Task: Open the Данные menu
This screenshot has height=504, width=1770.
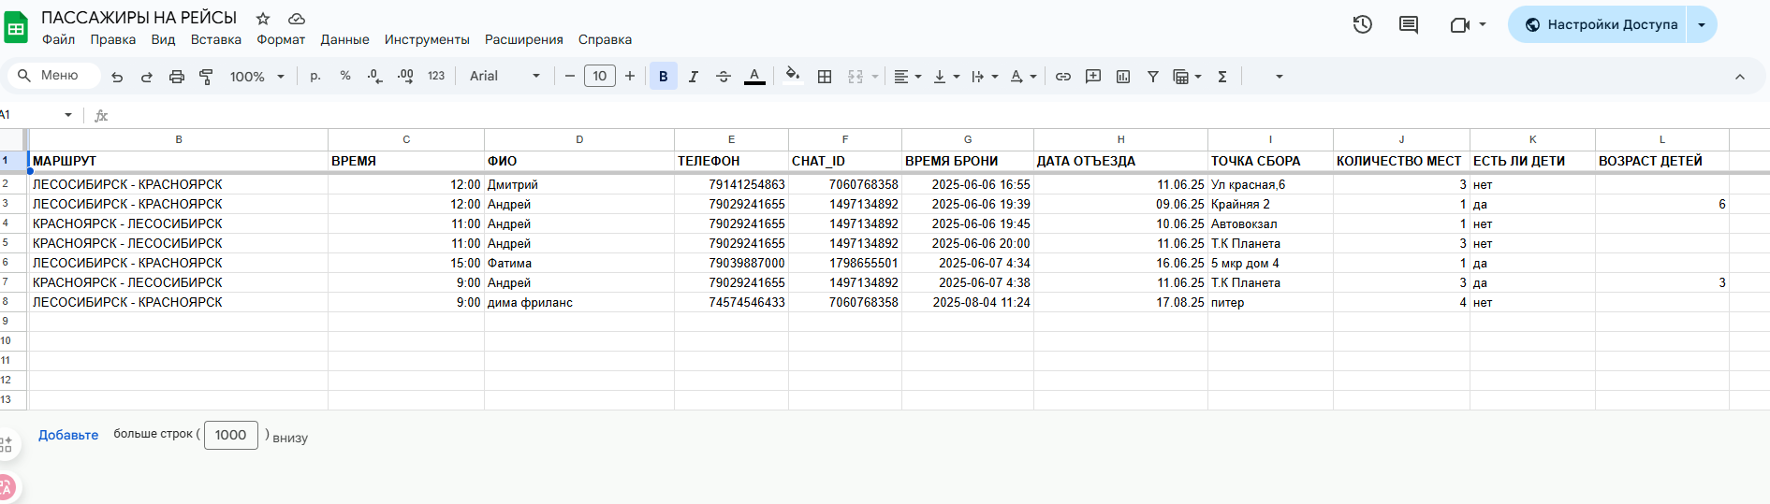Action: (344, 39)
